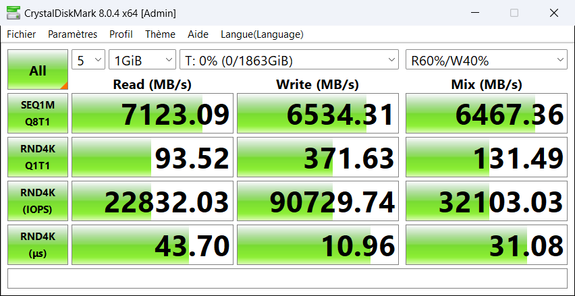The height and width of the screenshot is (296, 575).
Task: Click the RND4K (μs) latency button
Action: click(x=38, y=245)
